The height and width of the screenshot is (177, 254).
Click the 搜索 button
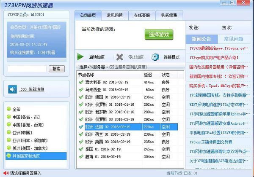click(57, 69)
